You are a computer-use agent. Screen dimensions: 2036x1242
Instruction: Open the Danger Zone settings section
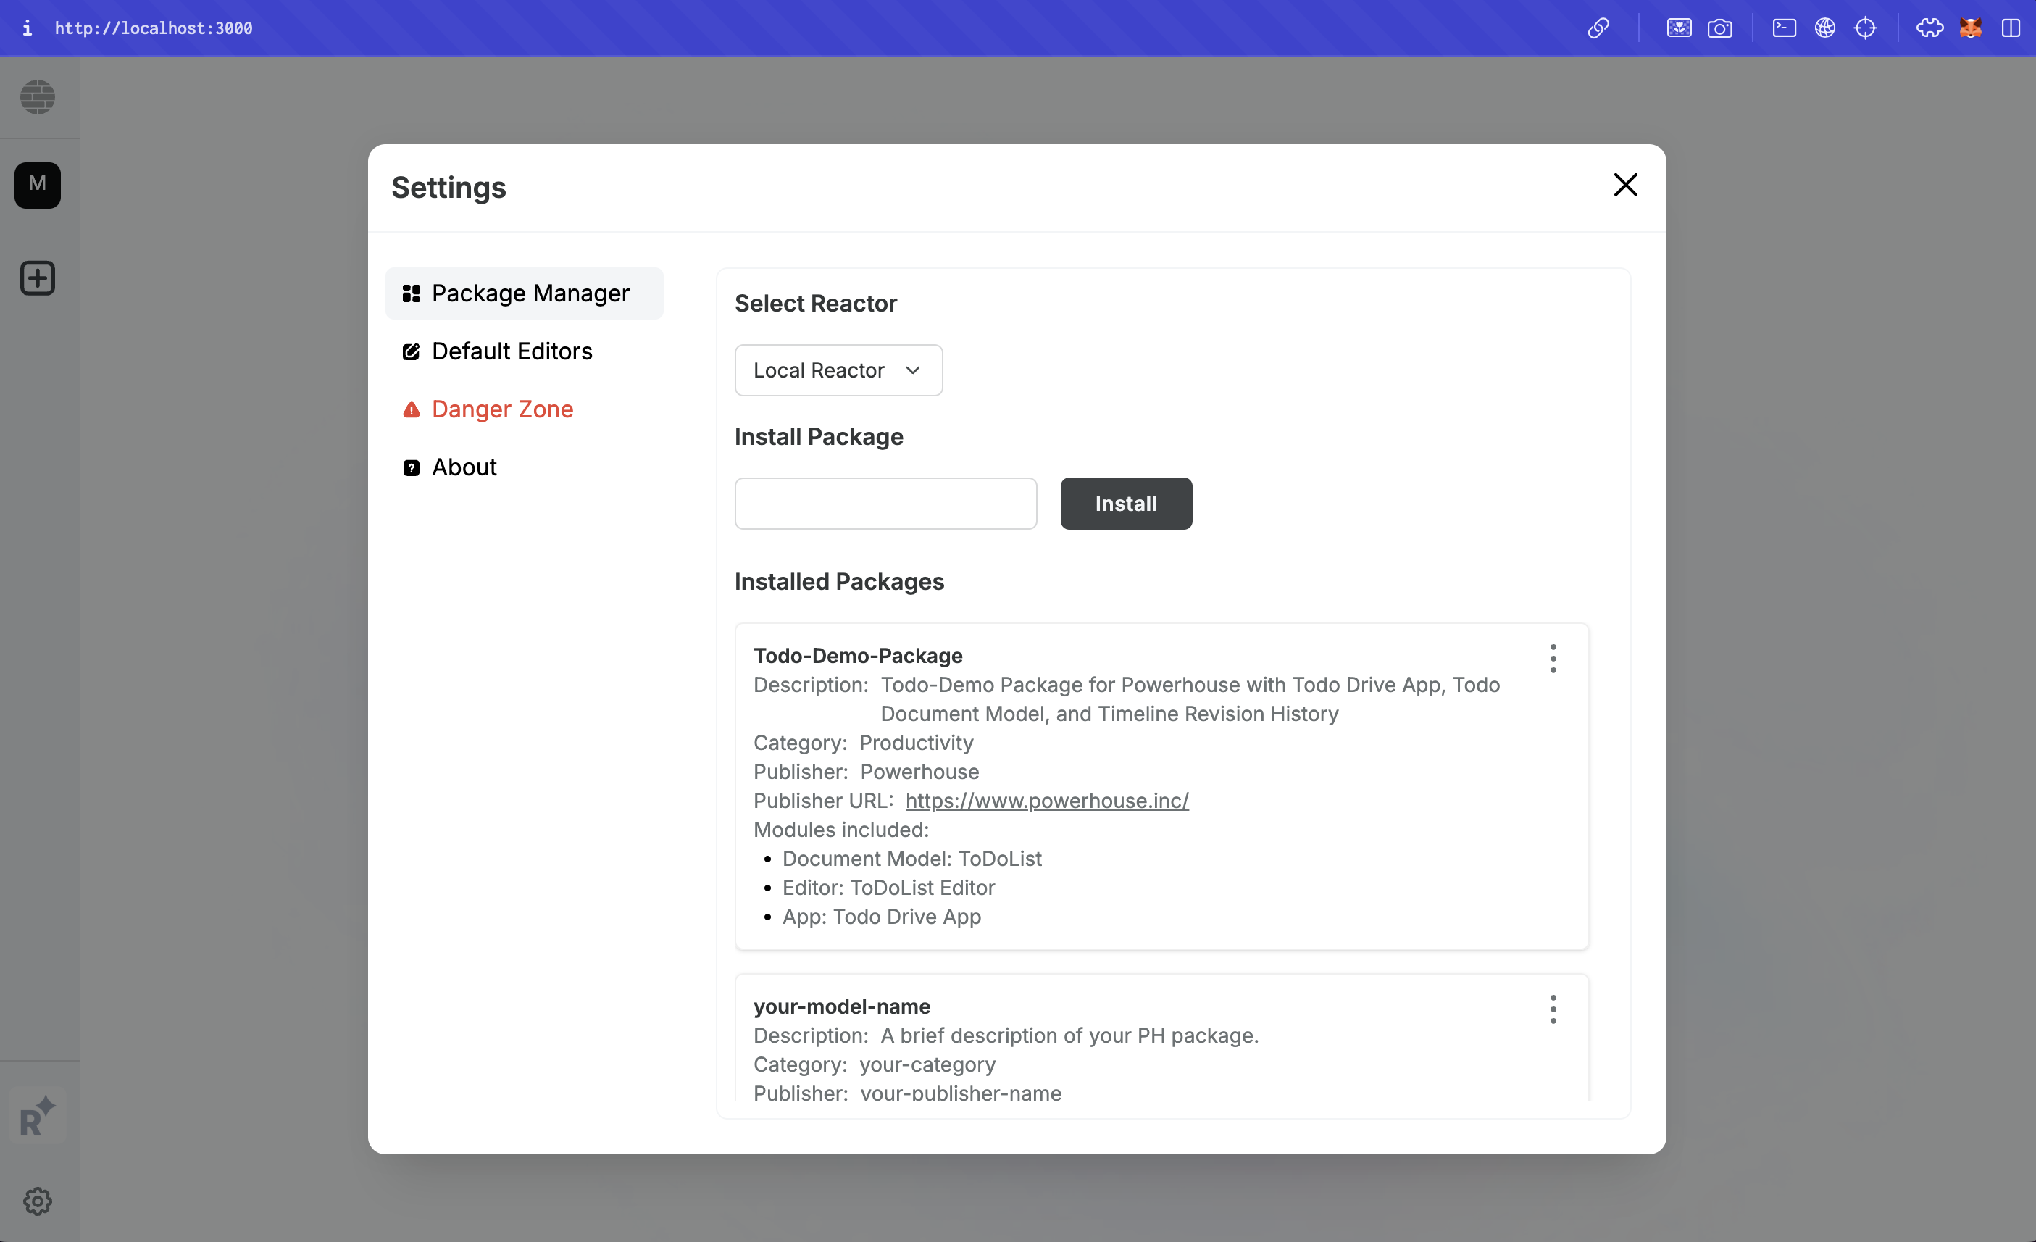[x=502, y=408]
